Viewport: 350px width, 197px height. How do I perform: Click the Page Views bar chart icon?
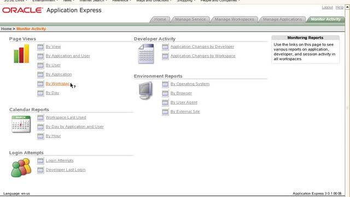click(21, 54)
